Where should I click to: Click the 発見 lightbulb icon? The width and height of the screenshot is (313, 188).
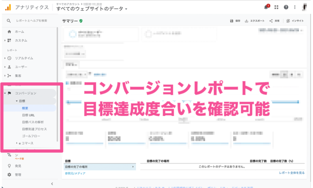tap(9, 166)
